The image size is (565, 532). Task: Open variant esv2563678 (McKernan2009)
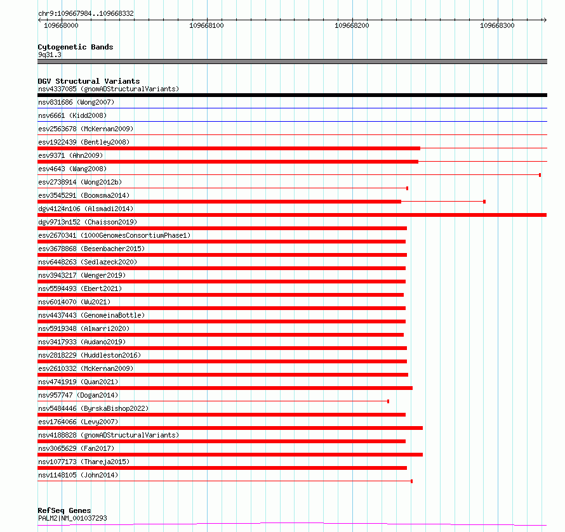[86, 129]
